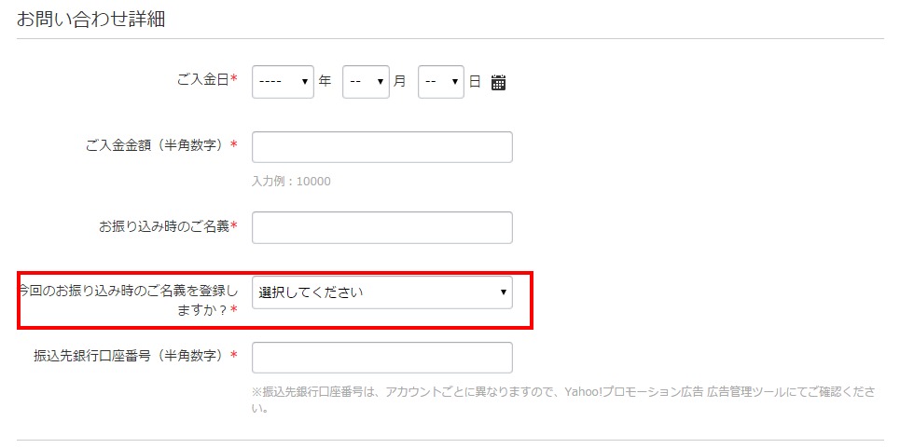Screen dimensions: 914x448
Task: Open the calendar date picker icon
Action: 498,83
